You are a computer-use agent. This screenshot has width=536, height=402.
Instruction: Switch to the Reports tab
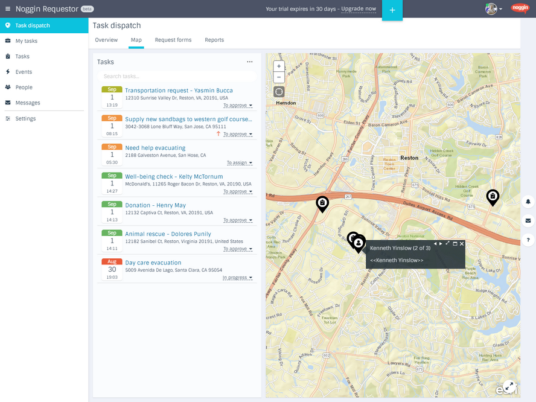214,40
